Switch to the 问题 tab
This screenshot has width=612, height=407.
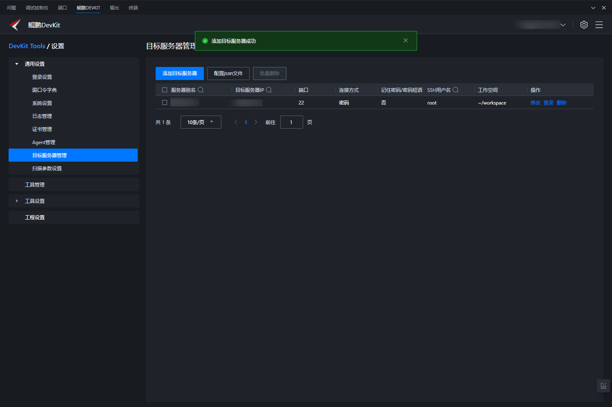(x=11, y=8)
